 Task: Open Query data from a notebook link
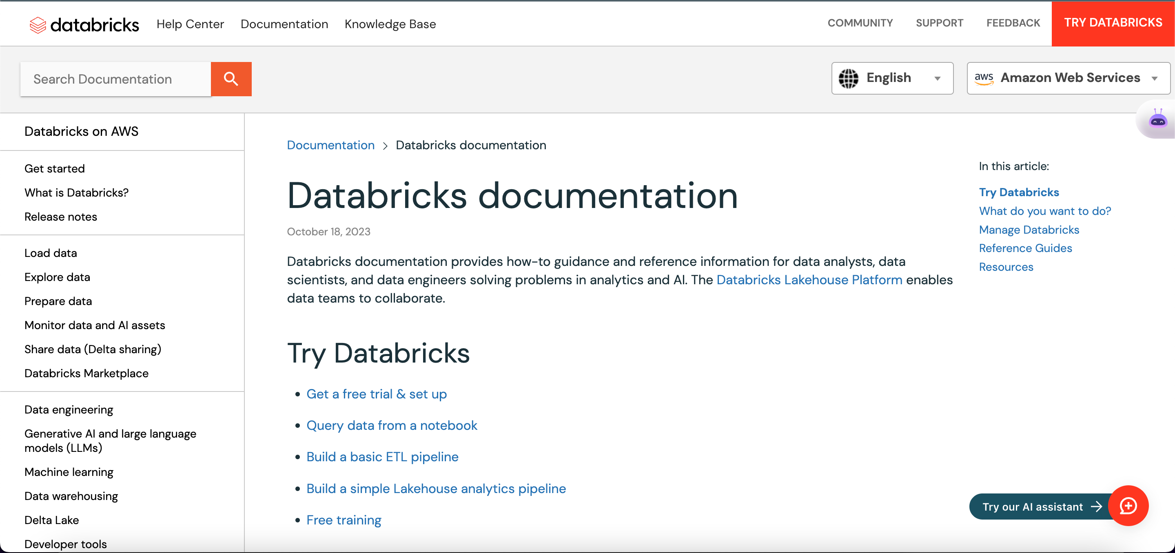392,425
